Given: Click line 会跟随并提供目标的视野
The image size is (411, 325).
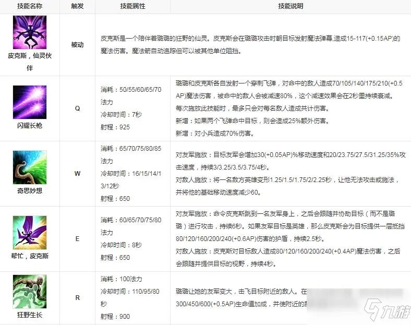Looking at the screenshot, I should tap(226, 264).
